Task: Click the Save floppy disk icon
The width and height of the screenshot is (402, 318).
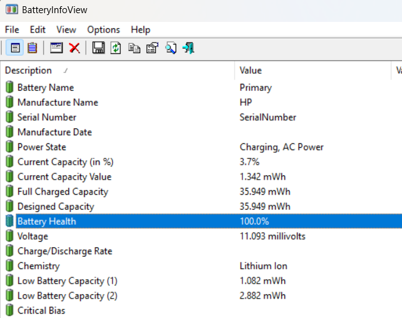Action: click(x=98, y=48)
